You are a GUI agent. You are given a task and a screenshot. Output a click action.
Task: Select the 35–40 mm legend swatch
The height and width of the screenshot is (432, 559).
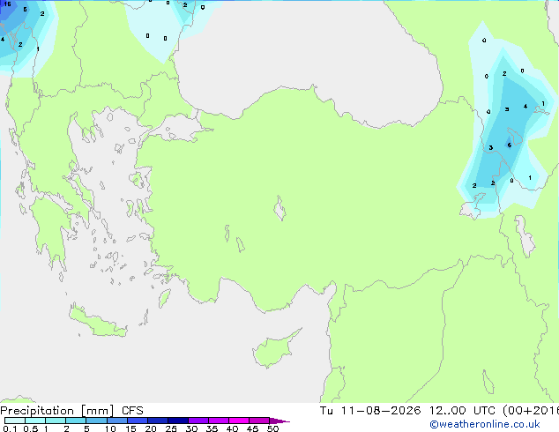[219, 421]
